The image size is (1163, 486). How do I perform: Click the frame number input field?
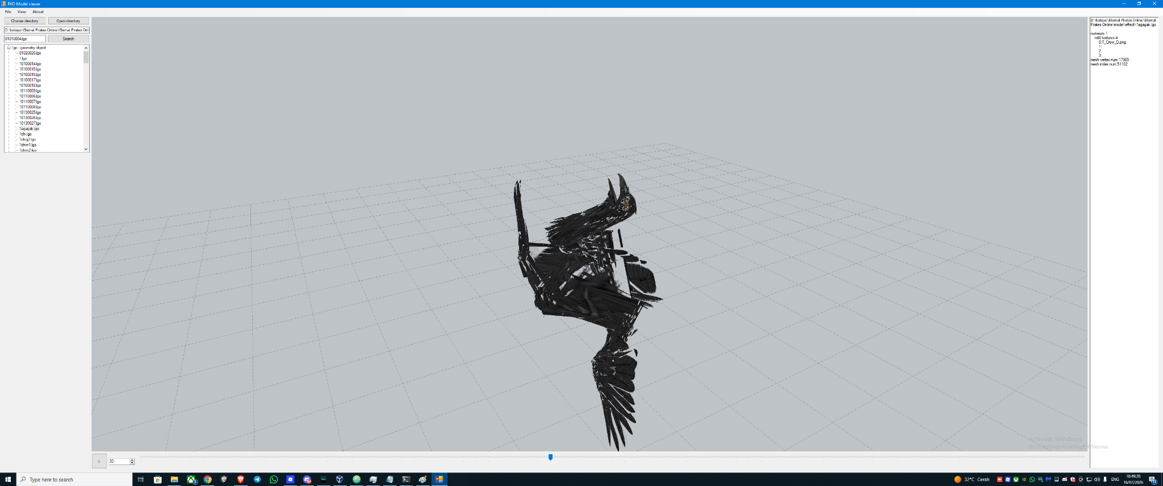[x=119, y=462]
